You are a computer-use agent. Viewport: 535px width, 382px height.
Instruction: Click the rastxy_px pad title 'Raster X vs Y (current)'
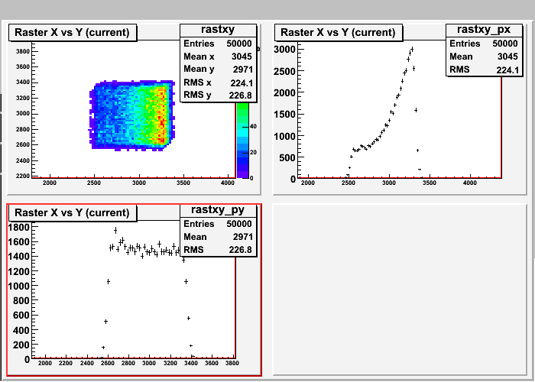[x=339, y=32]
